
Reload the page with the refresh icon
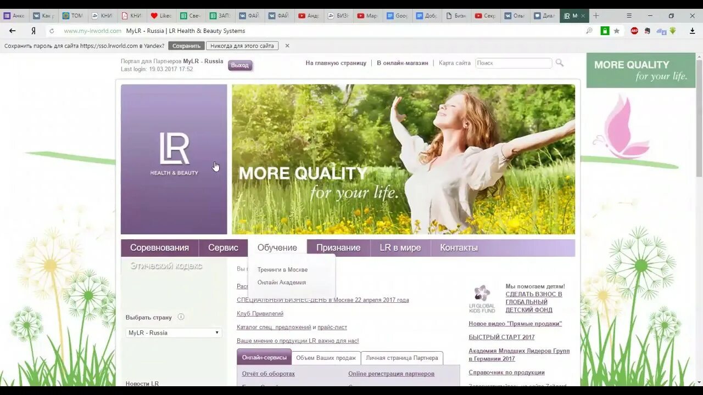[52, 31]
